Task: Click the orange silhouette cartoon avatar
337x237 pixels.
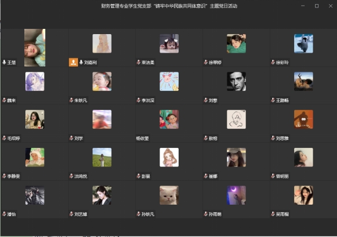Action: click(303, 119)
